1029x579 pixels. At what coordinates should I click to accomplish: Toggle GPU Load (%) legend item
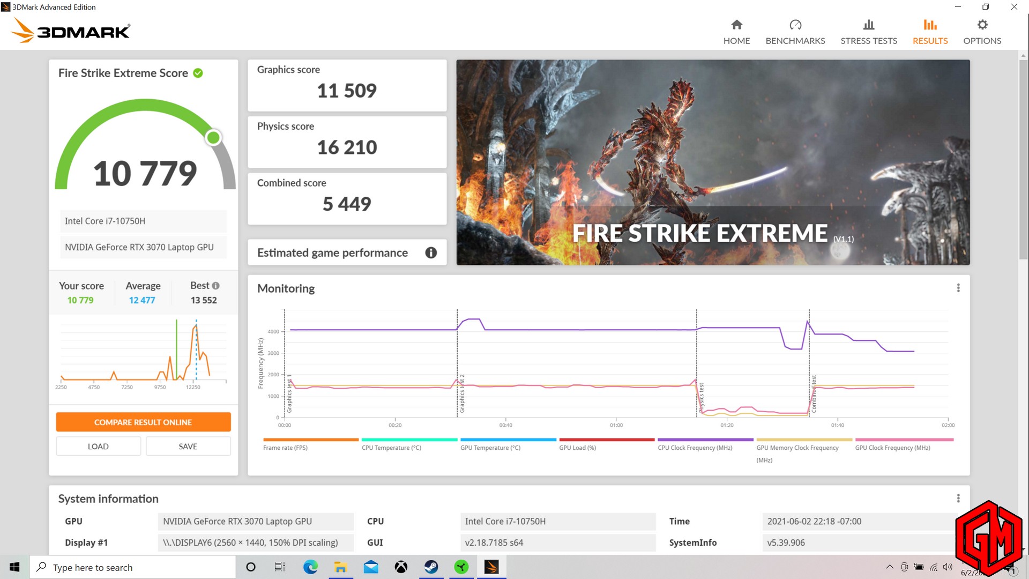pos(607,444)
